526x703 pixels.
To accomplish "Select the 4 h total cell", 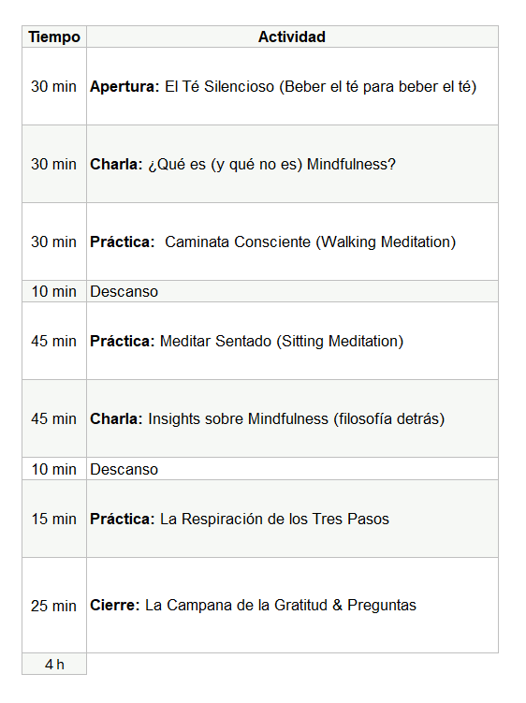I will (54, 664).
